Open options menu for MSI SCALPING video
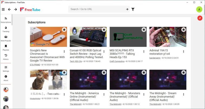The image size is (205, 109). tap(144, 51)
